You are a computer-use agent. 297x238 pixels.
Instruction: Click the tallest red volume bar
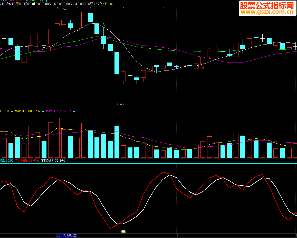pos(57,138)
